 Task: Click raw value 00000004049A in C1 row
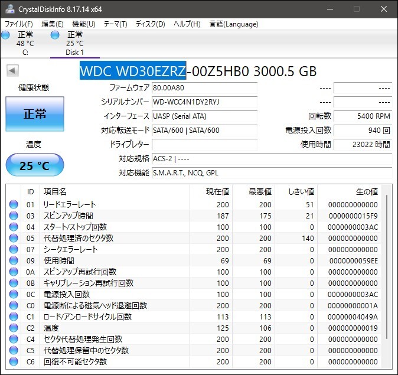tap(353, 317)
